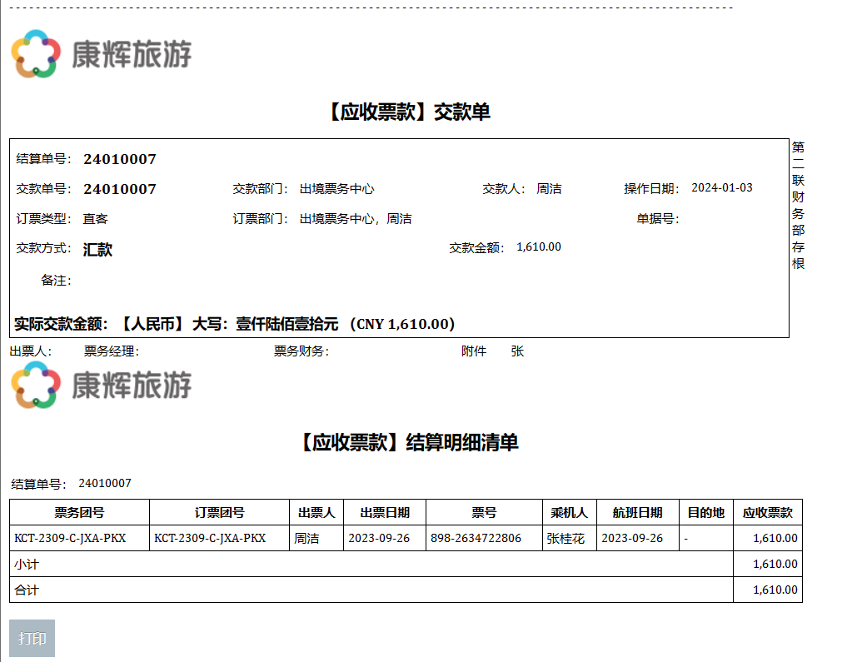Click the 目的地 column header
Viewport: 847px width, 662px height.
pos(705,513)
